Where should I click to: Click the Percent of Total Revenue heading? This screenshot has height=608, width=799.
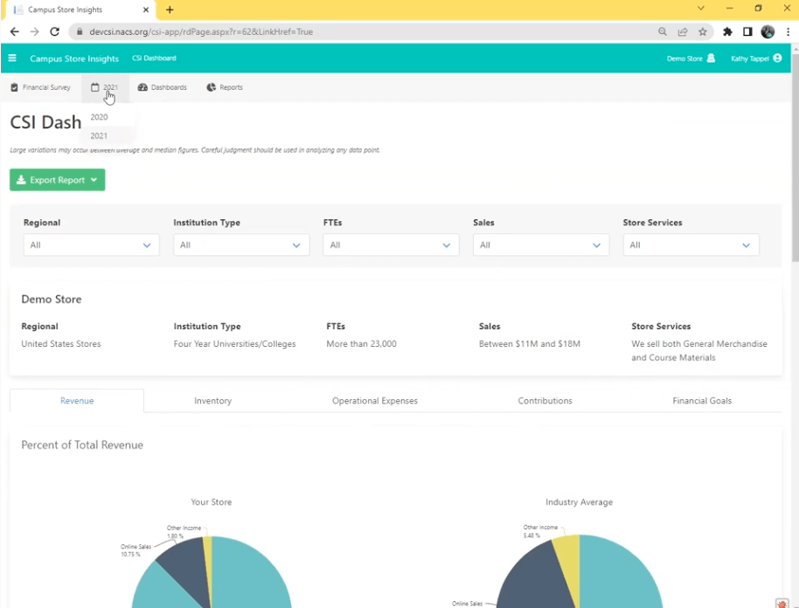pyautogui.click(x=82, y=445)
